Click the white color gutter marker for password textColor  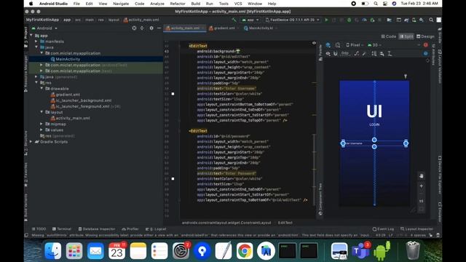click(173, 179)
